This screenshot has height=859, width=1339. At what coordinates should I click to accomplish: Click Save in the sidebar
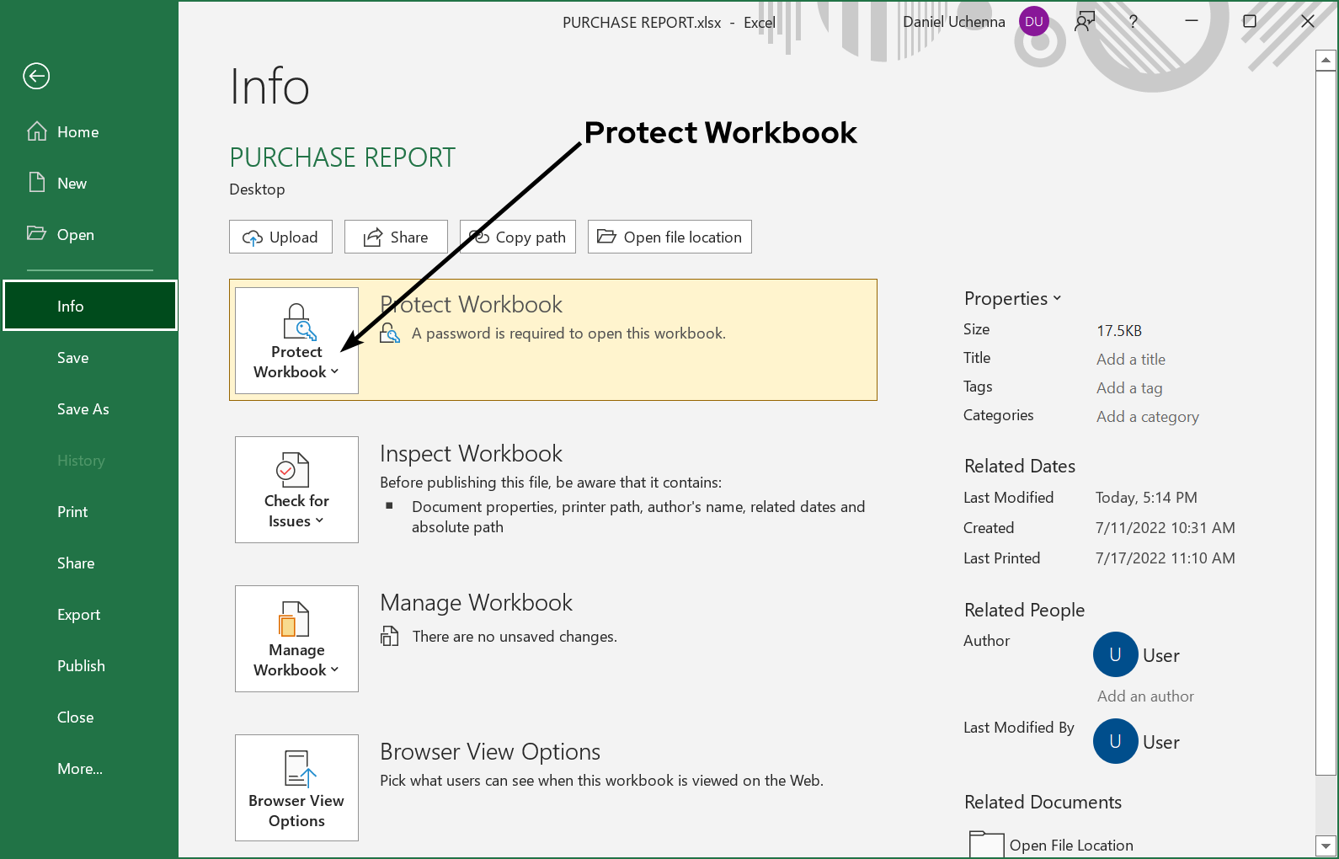click(x=89, y=358)
